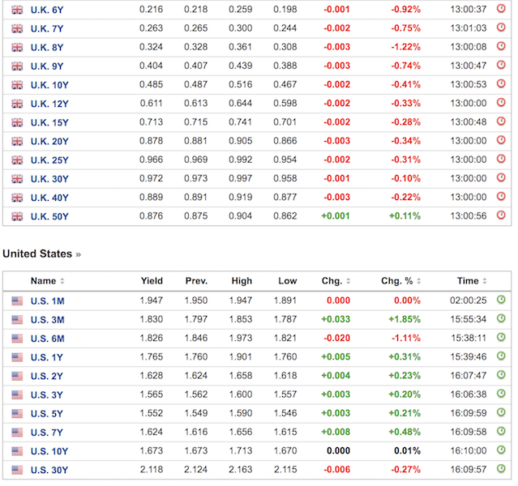Click the green clock icon in U.S. 3Y row
The height and width of the screenshot is (486, 518).
(x=501, y=394)
